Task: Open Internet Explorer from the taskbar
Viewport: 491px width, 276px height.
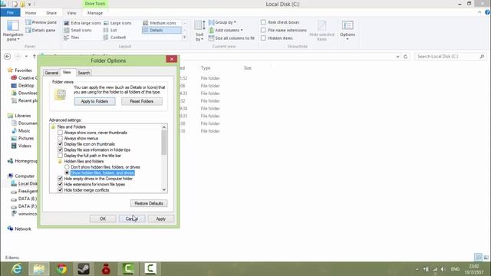Action: click(17, 269)
